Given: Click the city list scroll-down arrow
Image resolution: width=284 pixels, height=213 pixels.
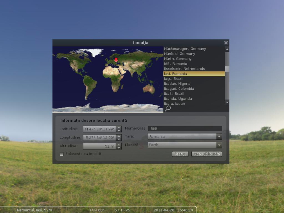Looking at the screenshot, I should point(227,102).
